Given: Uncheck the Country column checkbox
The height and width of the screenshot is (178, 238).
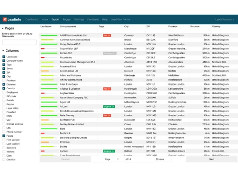Looking at the screenshot, I should (x=4, y=88).
